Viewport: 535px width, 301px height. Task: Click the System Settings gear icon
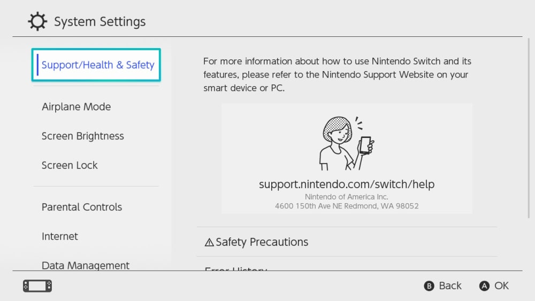point(37,22)
